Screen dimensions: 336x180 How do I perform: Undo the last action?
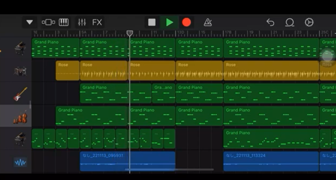[x=271, y=22]
